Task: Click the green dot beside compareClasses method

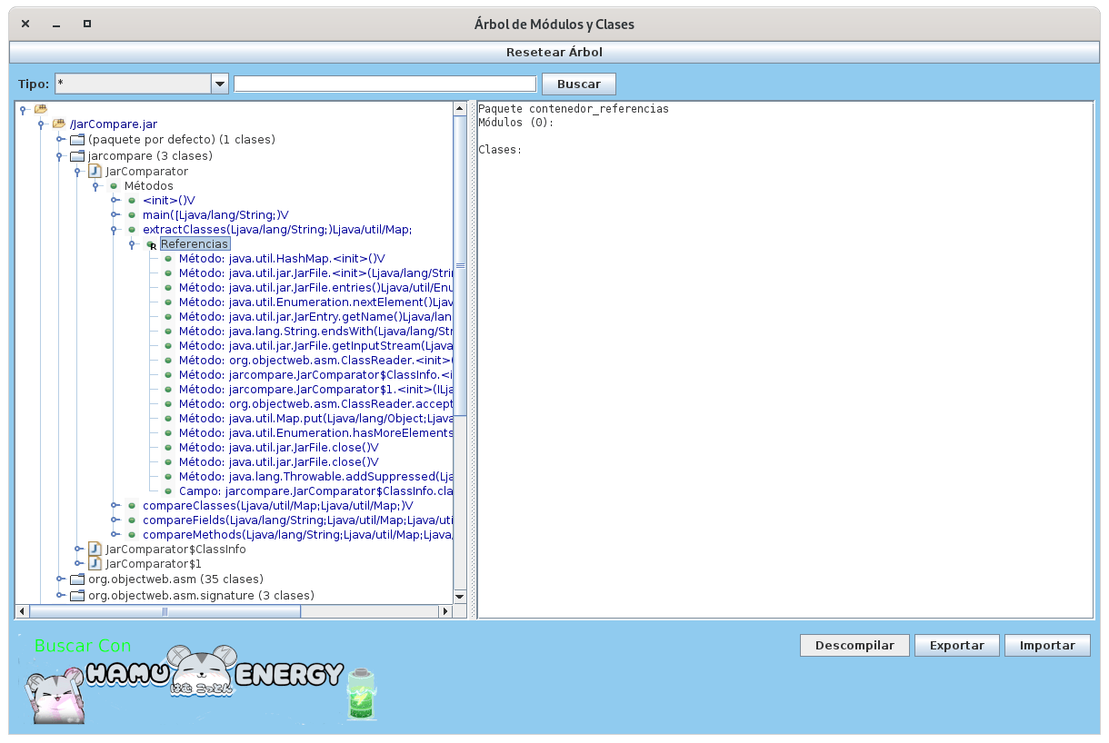Action: click(132, 506)
